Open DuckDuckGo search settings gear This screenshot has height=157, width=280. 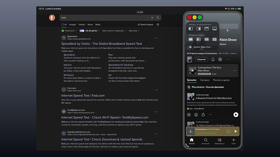click(x=158, y=25)
